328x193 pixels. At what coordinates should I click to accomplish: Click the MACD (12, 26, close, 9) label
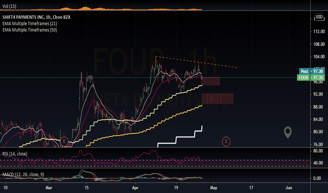(23, 174)
